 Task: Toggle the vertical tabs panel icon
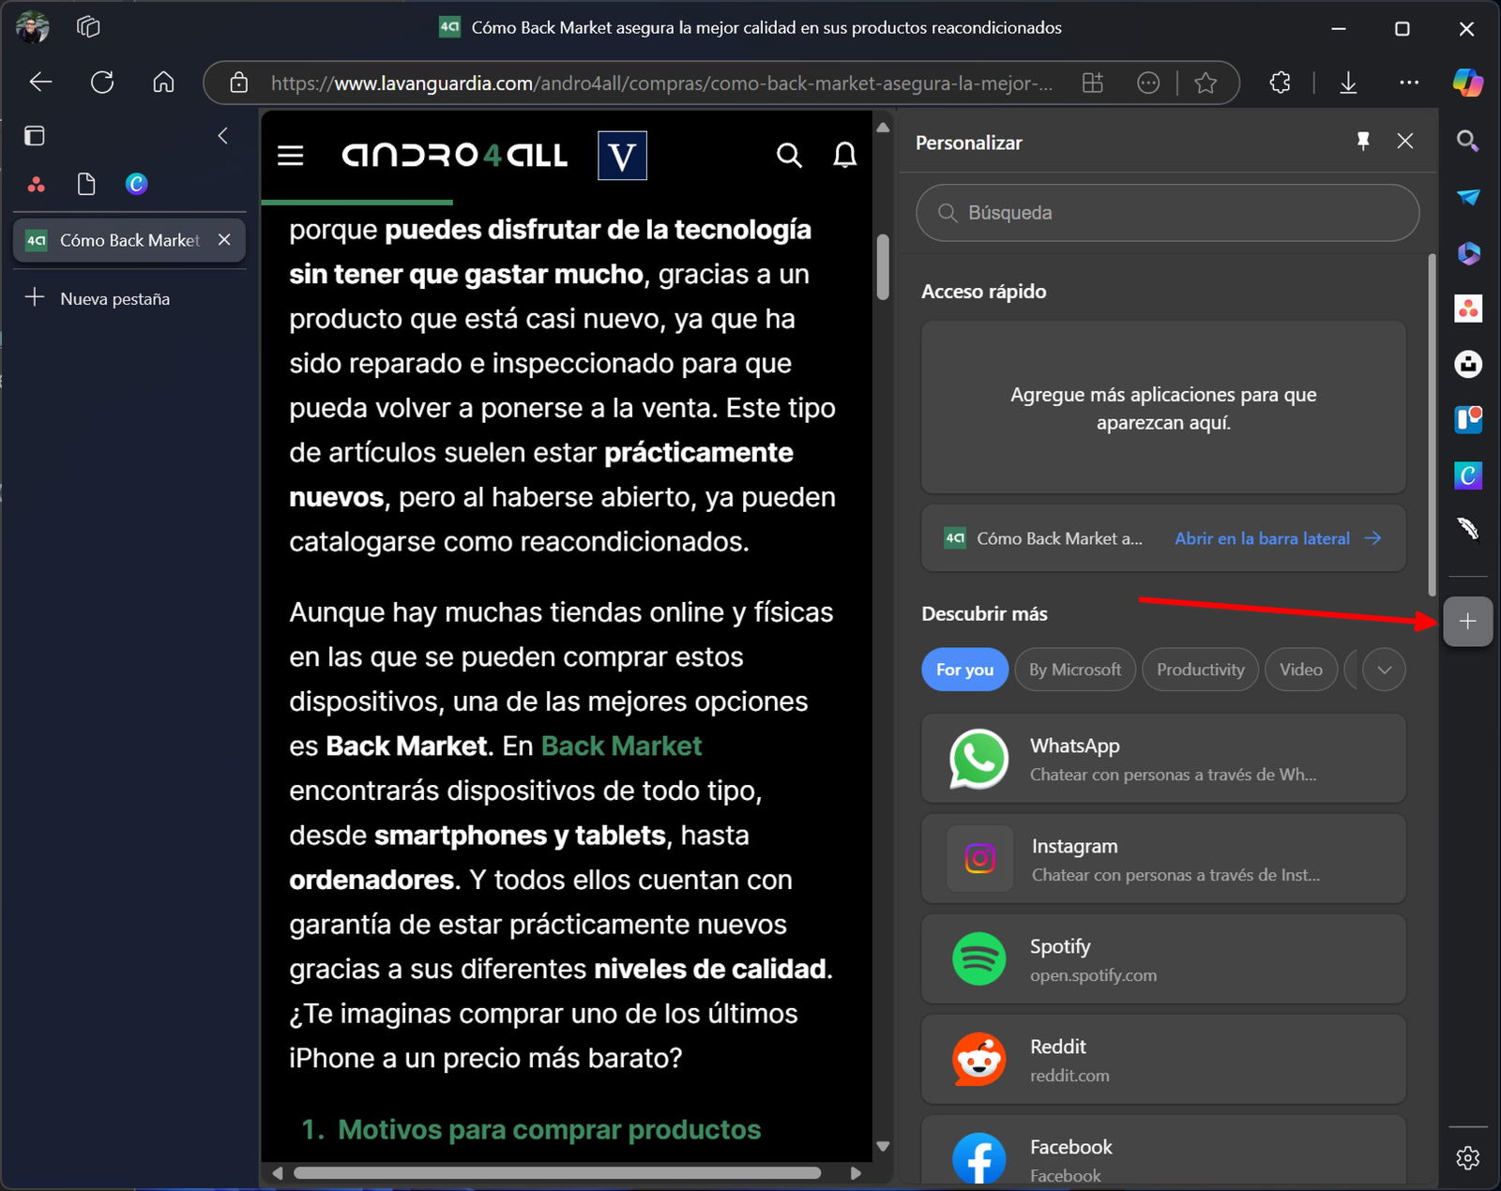[35, 136]
